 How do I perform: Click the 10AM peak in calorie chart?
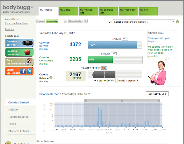[x=100, y=117]
